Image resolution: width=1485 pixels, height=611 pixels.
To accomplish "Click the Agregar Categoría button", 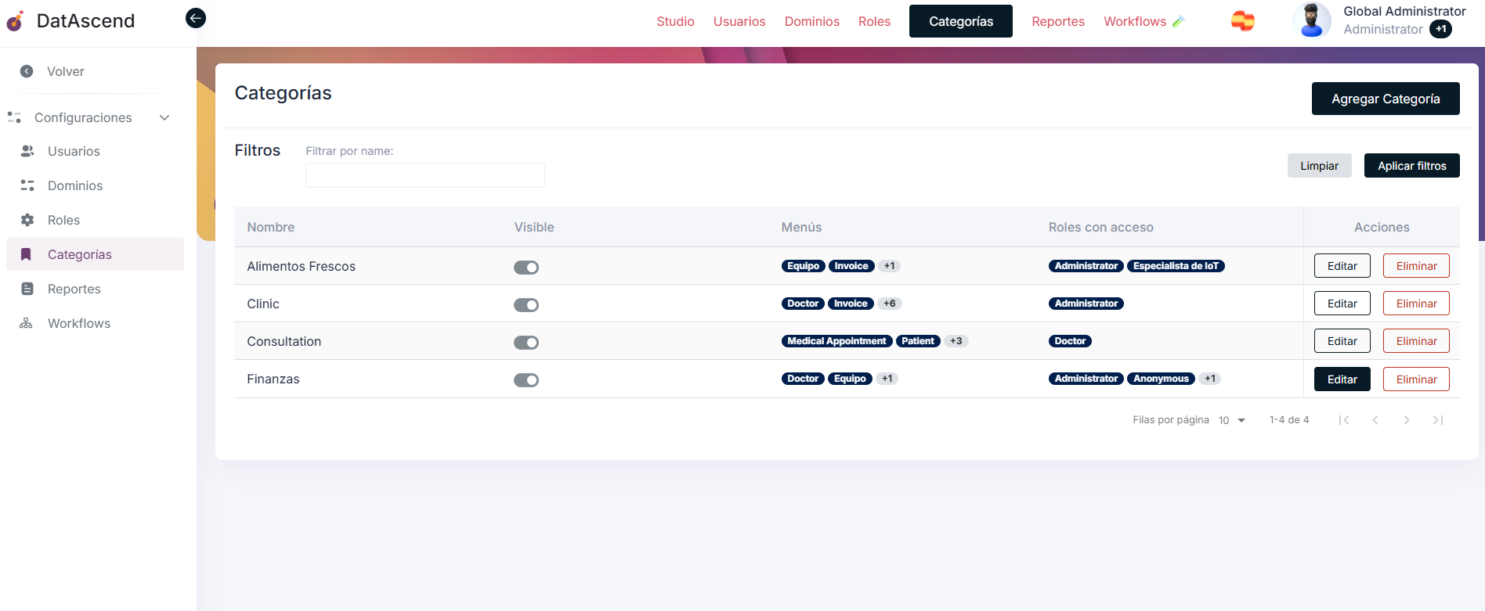I will [x=1385, y=99].
